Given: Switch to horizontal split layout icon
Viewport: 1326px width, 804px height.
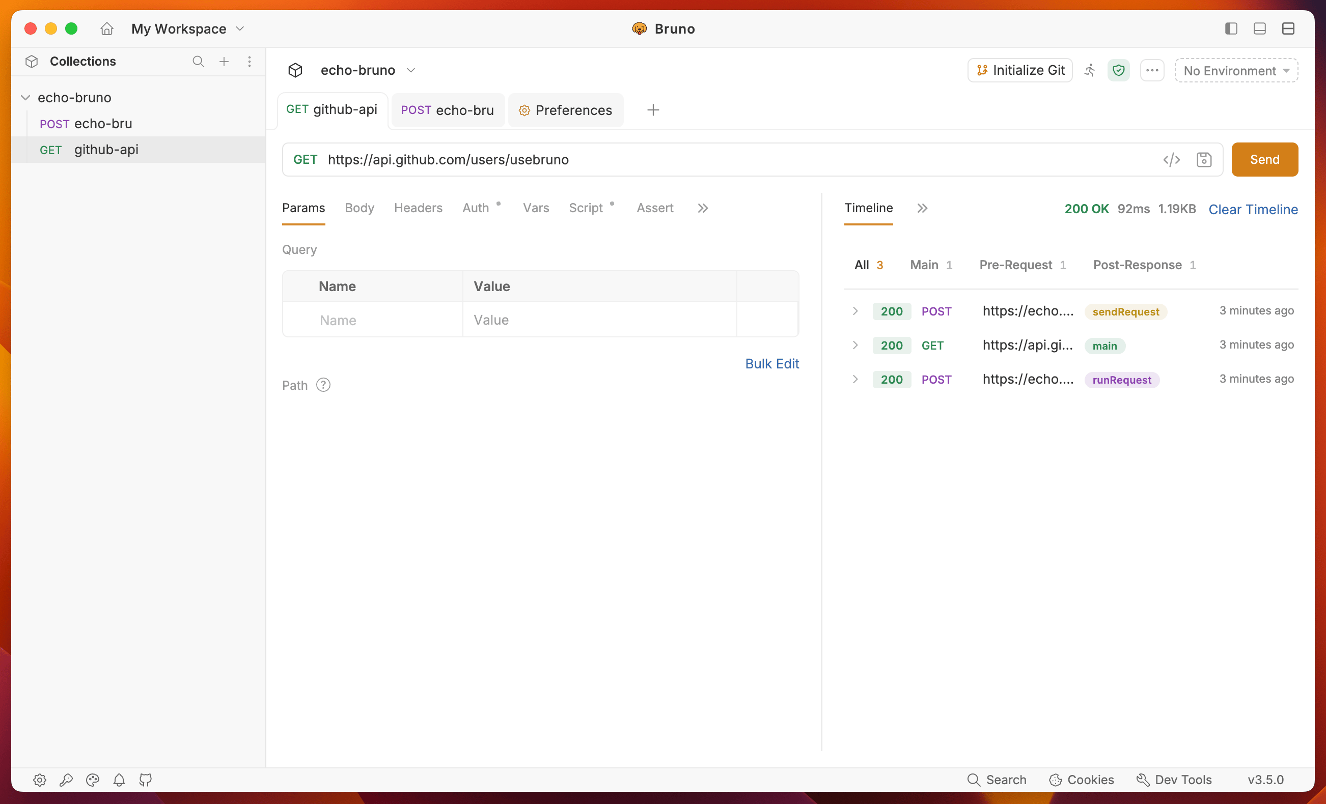Looking at the screenshot, I should tap(1288, 28).
